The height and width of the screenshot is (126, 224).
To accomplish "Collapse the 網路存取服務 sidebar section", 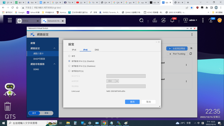I will [54, 64].
